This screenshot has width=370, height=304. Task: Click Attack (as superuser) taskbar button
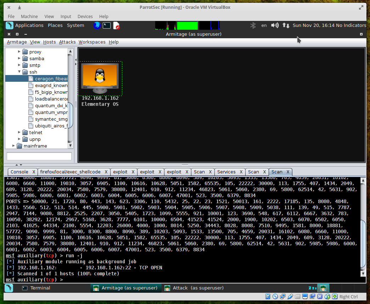click(x=194, y=288)
